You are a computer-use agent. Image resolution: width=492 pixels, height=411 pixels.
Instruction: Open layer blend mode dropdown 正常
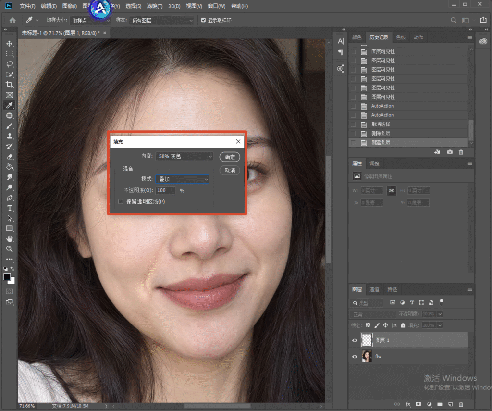[373, 314]
